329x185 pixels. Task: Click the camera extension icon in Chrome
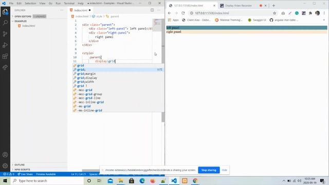coord(283,13)
